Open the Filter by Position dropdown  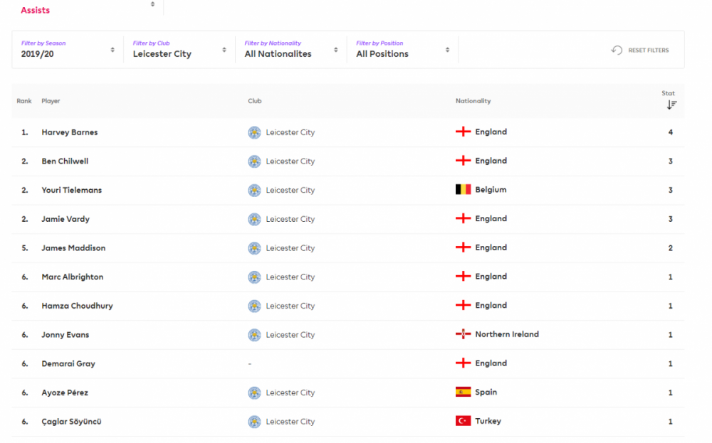pos(403,50)
